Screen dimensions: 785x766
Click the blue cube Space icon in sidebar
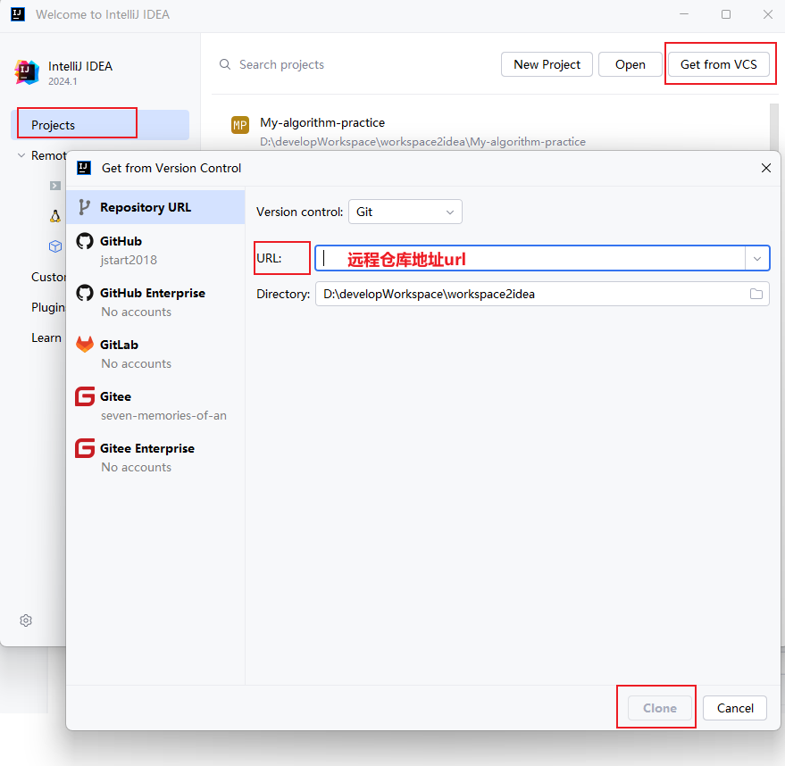(x=55, y=246)
